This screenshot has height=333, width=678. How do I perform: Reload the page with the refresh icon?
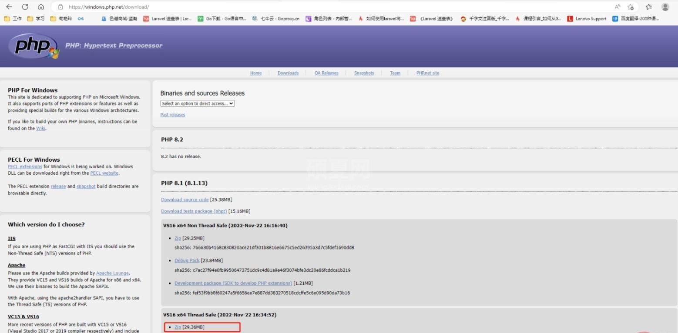[25, 7]
